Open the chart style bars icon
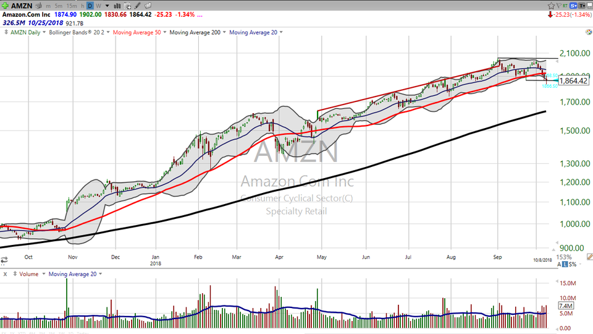The height and width of the screenshot is (334, 593). pyautogui.click(x=117, y=6)
